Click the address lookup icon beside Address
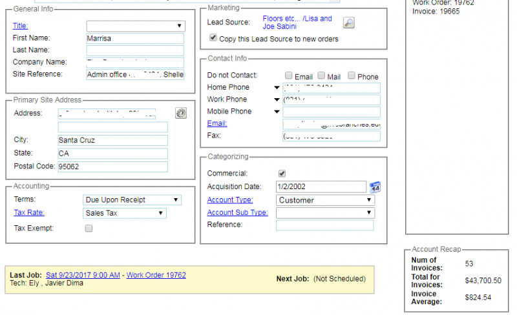 (181, 113)
